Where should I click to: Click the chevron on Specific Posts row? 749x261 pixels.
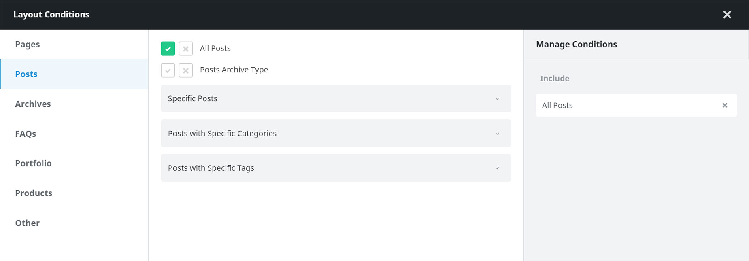tap(497, 99)
